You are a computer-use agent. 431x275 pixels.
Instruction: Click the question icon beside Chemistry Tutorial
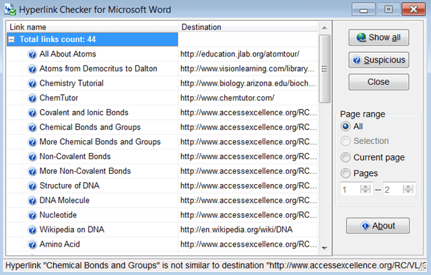[32, 84]
